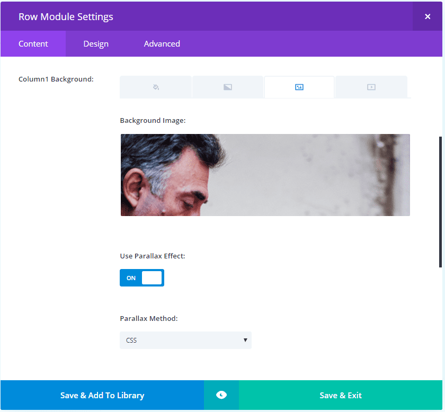Image resolution: width=445 pixels, height=412 pixels.
Task: Click the Use Parallax Effect label
Action: tap(153, 256)
